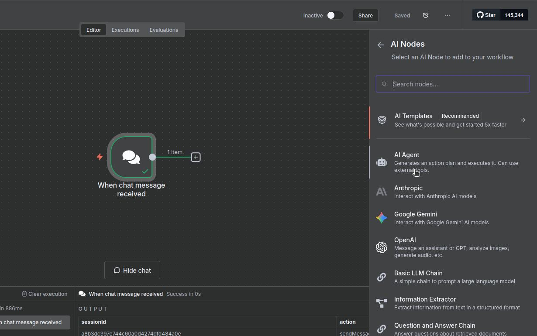Expand AI Templates with right arrow

(523, 120)
